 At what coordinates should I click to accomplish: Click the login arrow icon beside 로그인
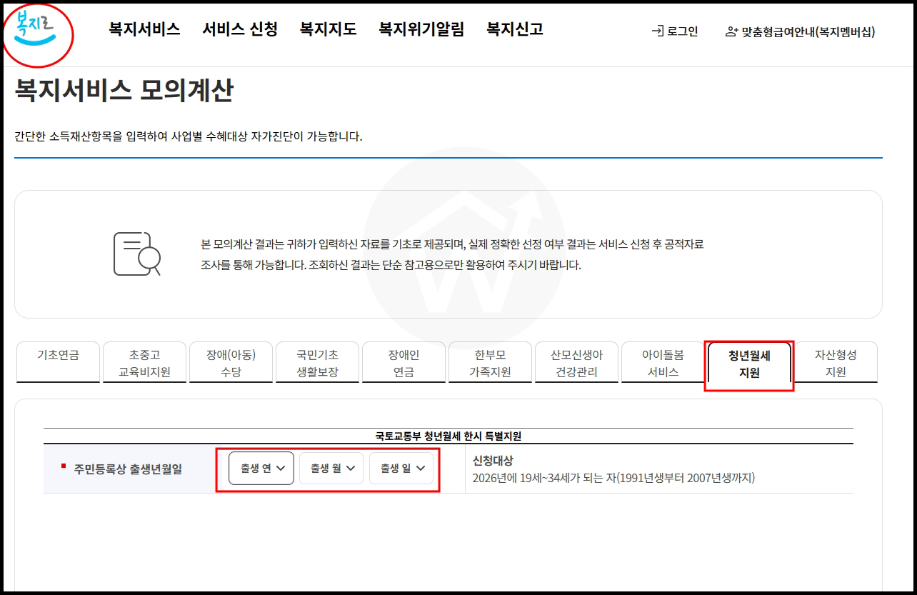[659, 31]
